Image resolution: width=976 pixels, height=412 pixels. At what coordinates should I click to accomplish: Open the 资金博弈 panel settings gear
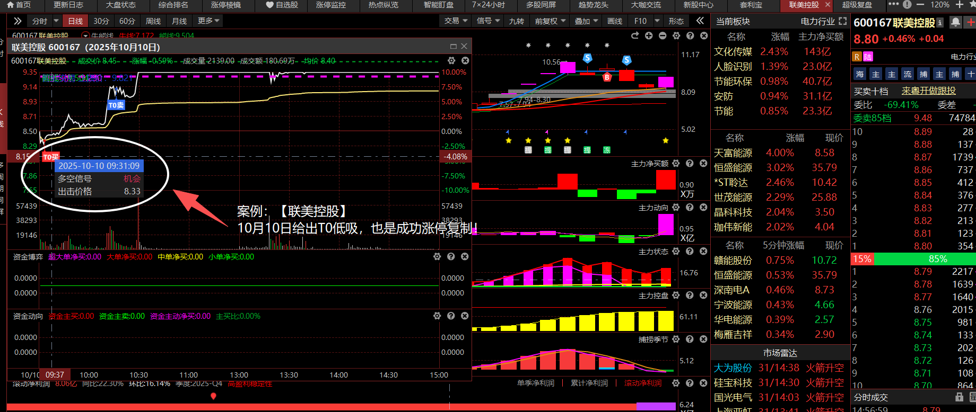[x=437, y=256]
